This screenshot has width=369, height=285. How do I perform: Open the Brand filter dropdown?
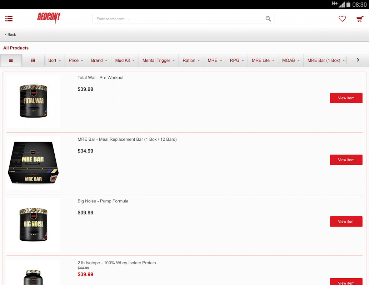click(x=99, y=61)
